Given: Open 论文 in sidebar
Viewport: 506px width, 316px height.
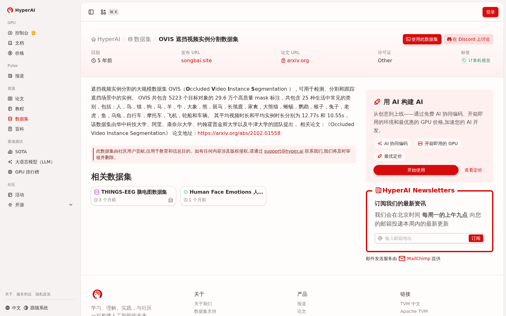Looking at the screenshot, I should pyautogui.click(x=20, y=99).
